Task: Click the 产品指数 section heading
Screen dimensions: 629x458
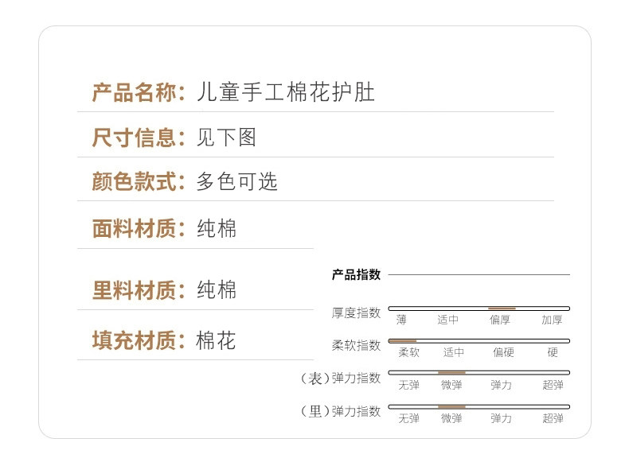Action: 356,275
